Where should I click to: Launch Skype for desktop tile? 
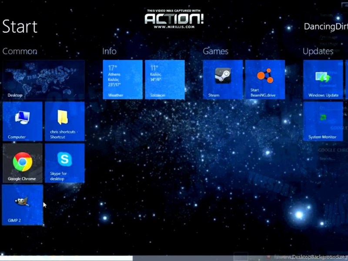pyautogui.click(x=65, y=163)
